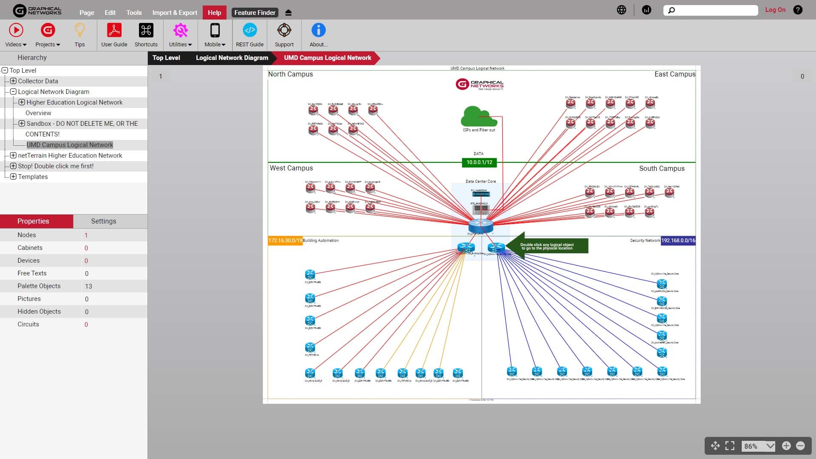Expand the Collector Data node
The height and width of the screenshot is (459, 816).
[x=13, y=81]
